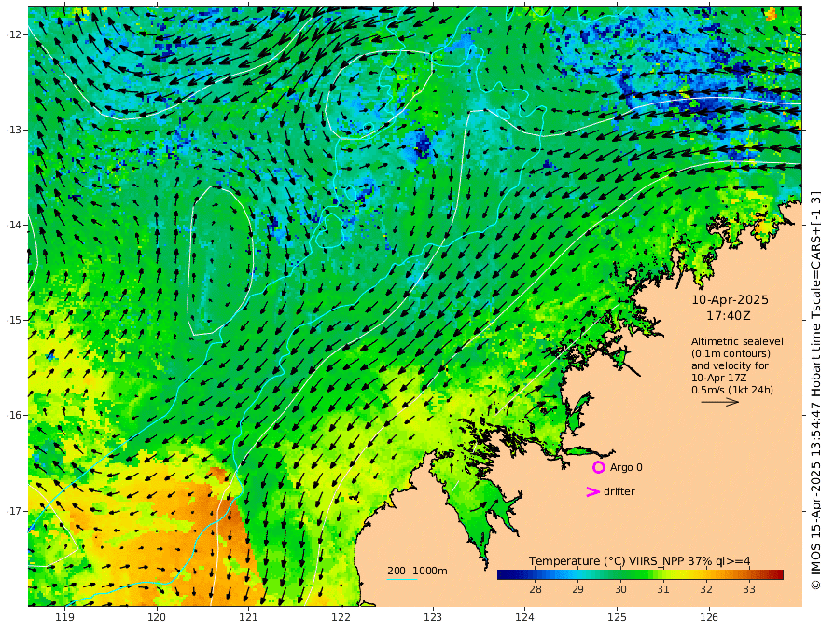
Task: Click the temperature color bar legend
Action: click(640, 575)
